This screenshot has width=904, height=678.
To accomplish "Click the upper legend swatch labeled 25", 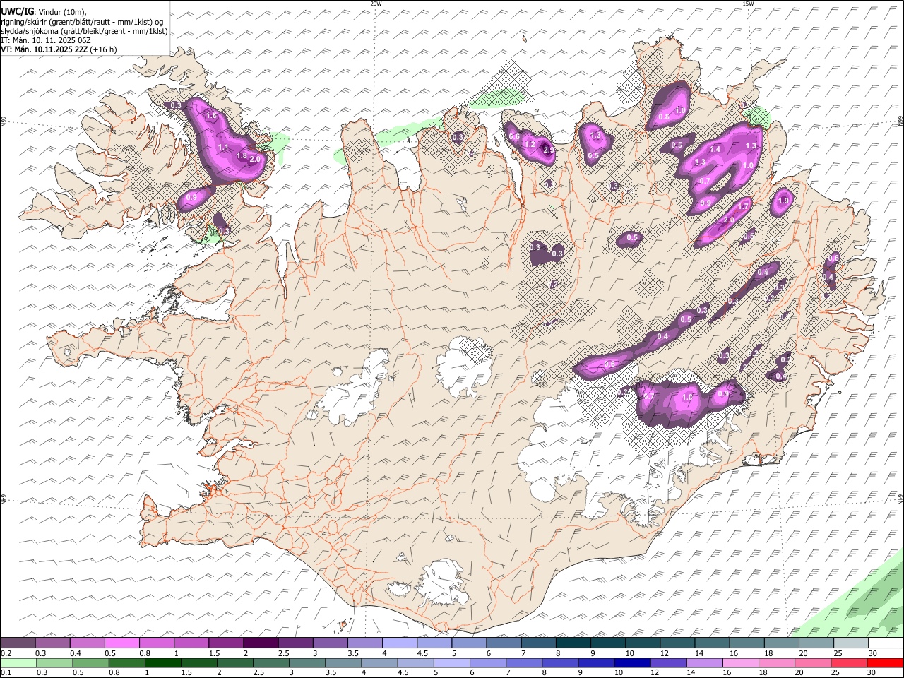I will click(x=851, y=643).
